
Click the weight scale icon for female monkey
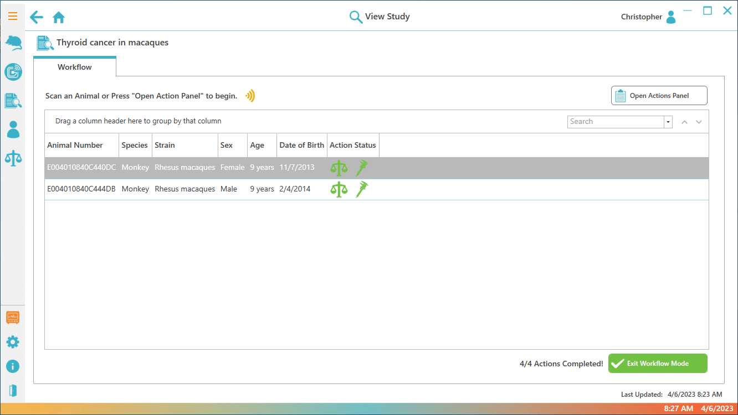coord(339,168)
